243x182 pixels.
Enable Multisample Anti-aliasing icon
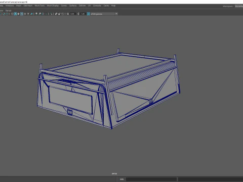43,14
